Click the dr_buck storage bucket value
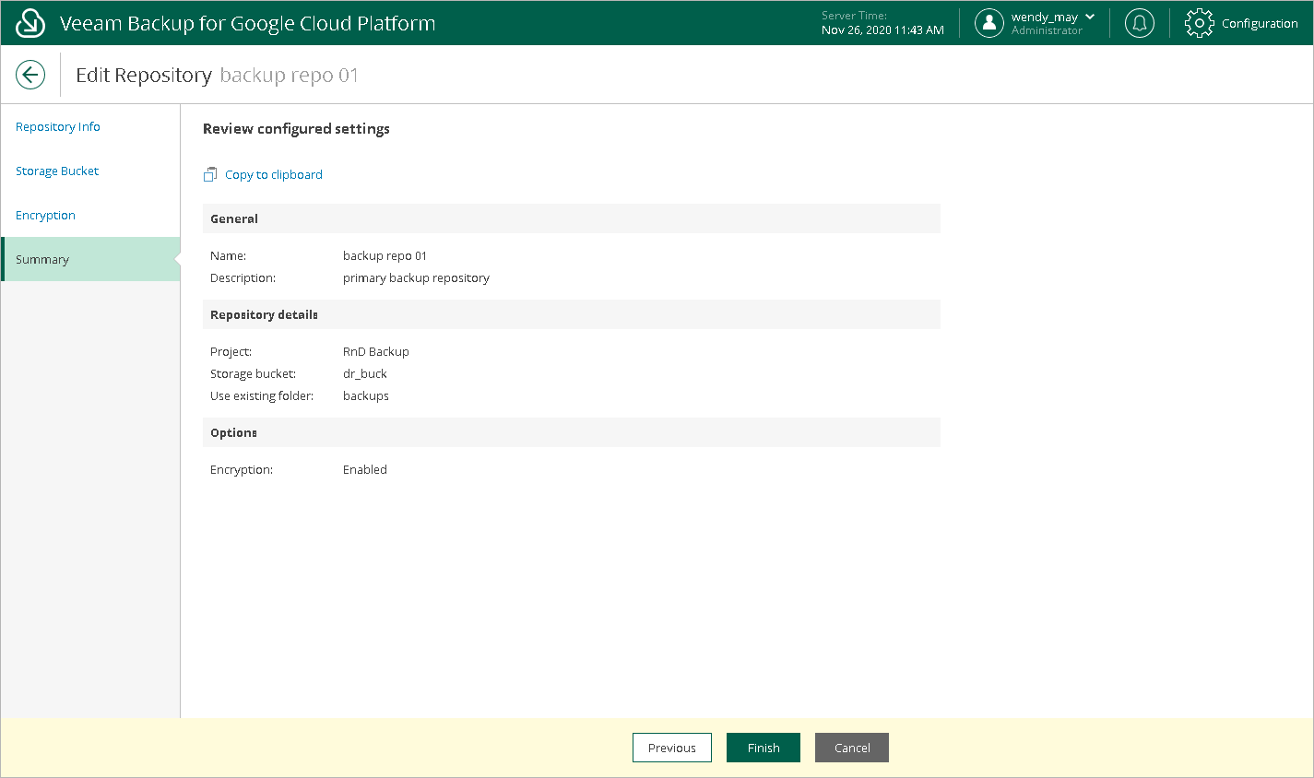Screen dimensions: 1314x778 coord(365,373)
